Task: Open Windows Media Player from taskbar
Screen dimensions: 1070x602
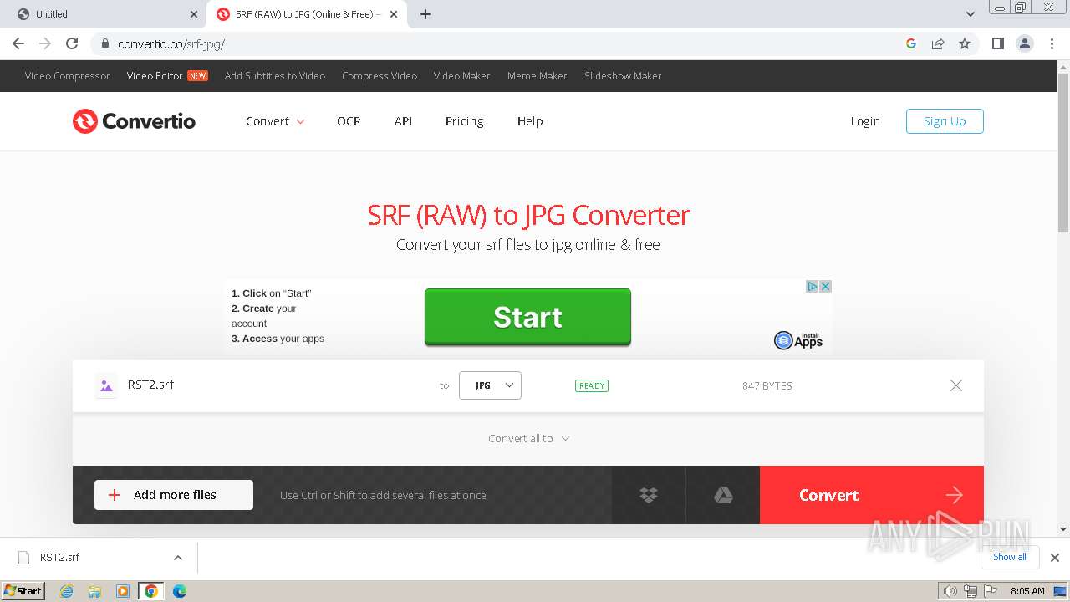Action: (x=123, y=591)
